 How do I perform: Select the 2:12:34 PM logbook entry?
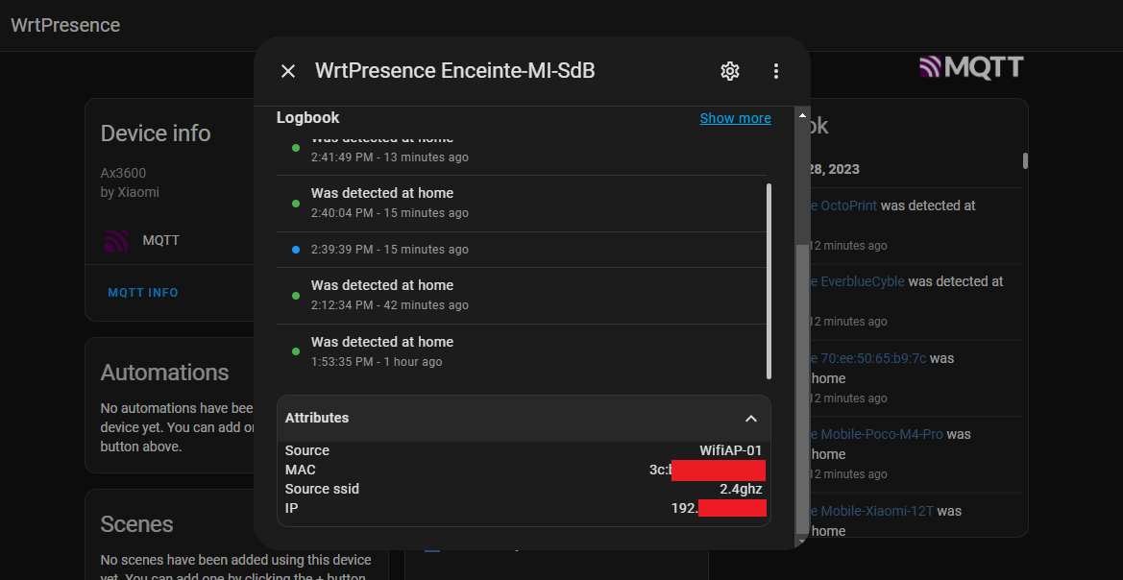[522, 296]
